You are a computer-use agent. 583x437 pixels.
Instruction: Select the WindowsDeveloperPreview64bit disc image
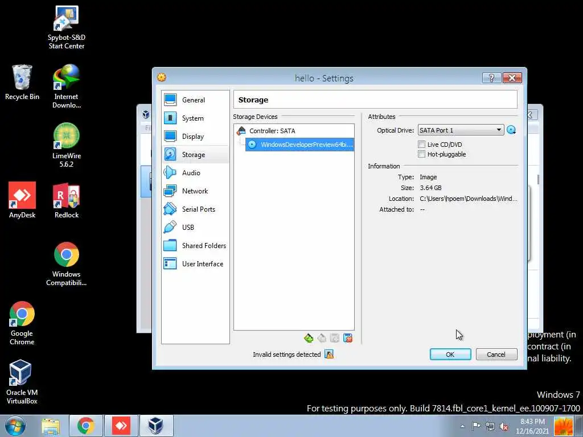299,145
